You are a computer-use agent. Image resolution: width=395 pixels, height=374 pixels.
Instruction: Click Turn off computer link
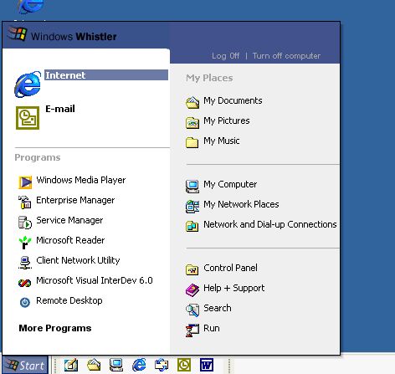click(286, 56)
